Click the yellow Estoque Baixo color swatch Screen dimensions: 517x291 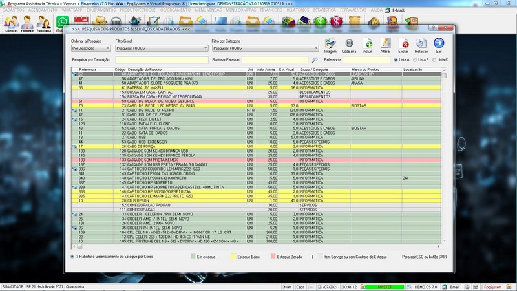[232, 257]
